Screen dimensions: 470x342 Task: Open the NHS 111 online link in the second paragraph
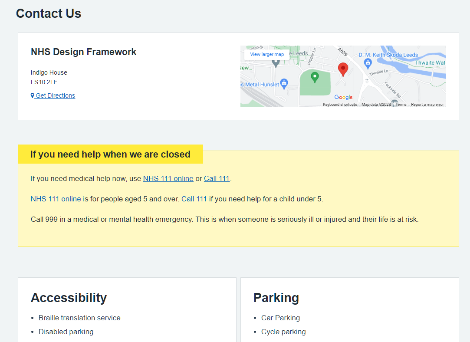[x=56, y=199]
